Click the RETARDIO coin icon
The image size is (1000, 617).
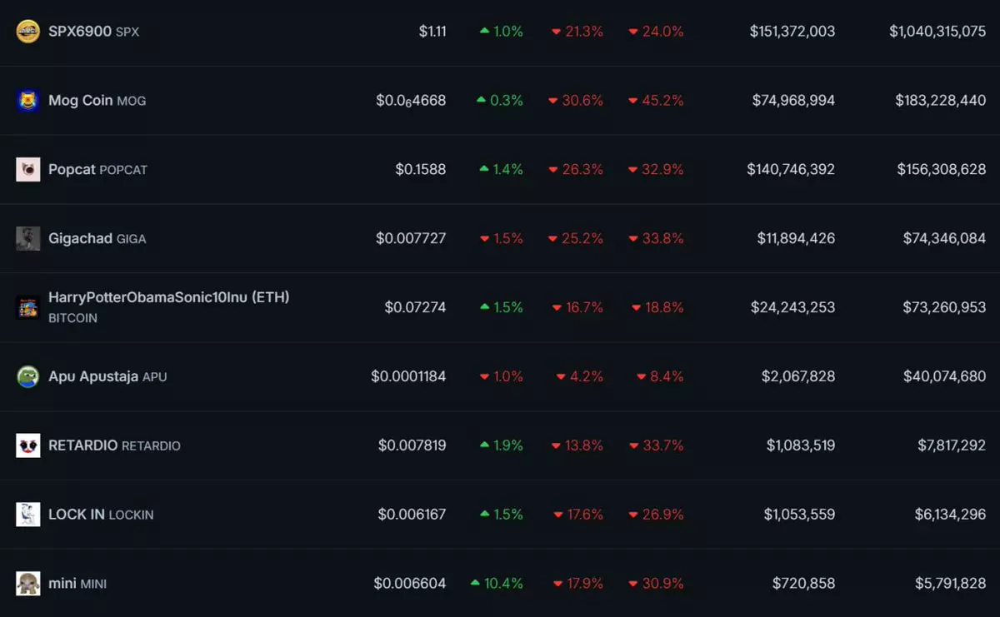[28, 445]
